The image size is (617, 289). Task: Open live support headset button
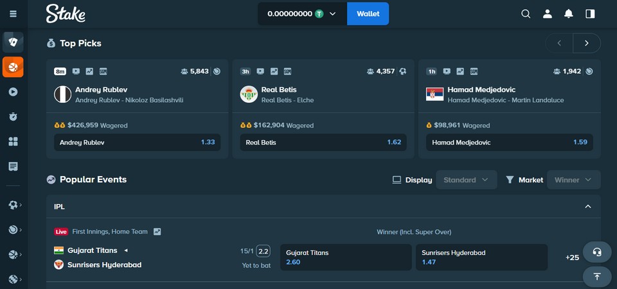pos(597,252)
